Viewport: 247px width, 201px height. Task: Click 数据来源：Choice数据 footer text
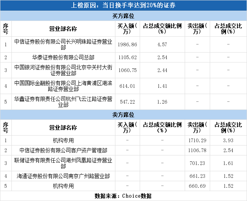(123, 196)
